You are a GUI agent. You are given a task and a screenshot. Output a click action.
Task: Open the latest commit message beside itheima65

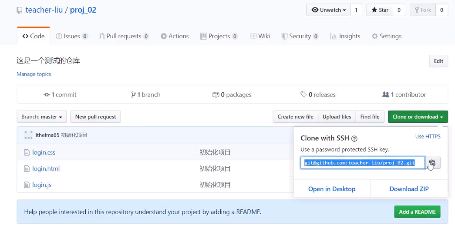pyautogui.click(x=74, y=135)
